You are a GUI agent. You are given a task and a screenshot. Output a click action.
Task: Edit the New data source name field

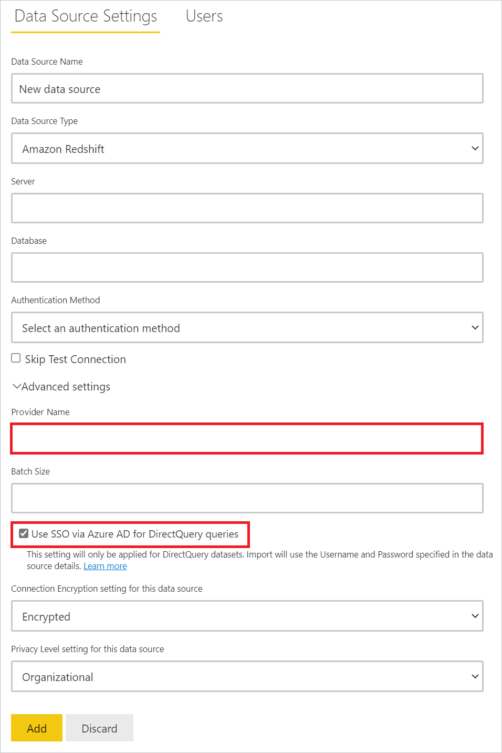[x=247, y=88]
